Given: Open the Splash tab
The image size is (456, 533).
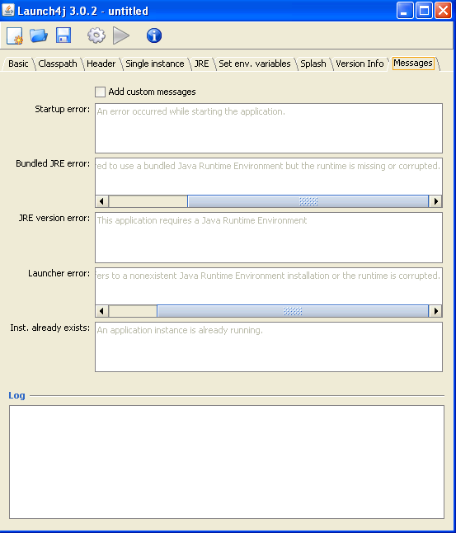Looking at the screenshot, I should point(313,64).
